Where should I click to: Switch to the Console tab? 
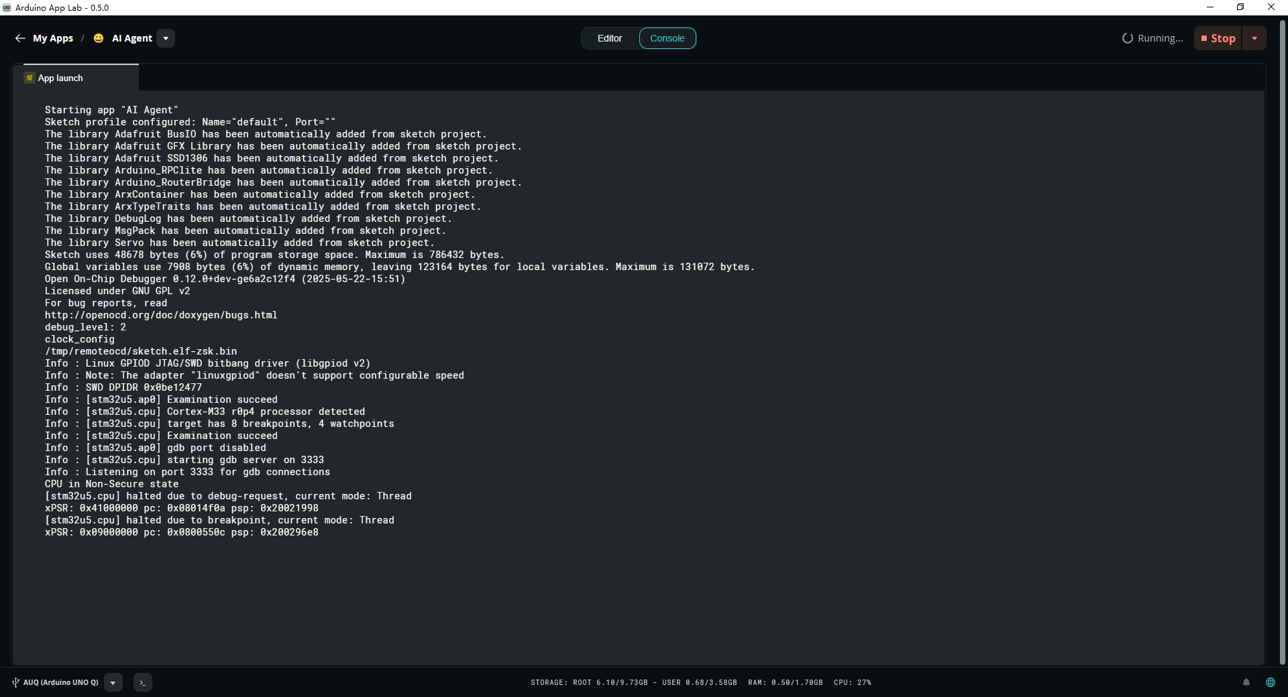(667, 38)
